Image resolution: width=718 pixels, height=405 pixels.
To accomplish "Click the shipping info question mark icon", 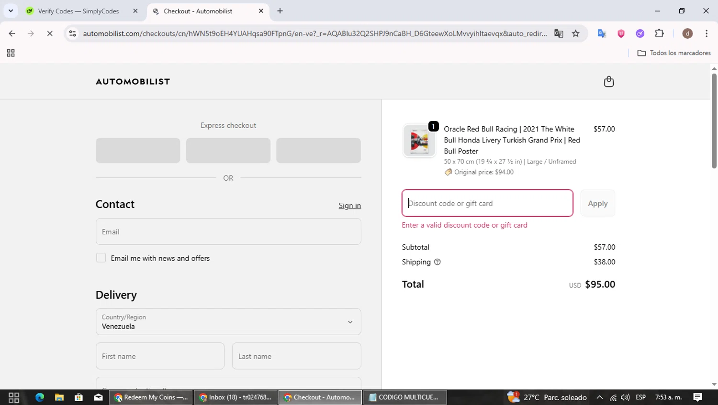I will 437,262.
